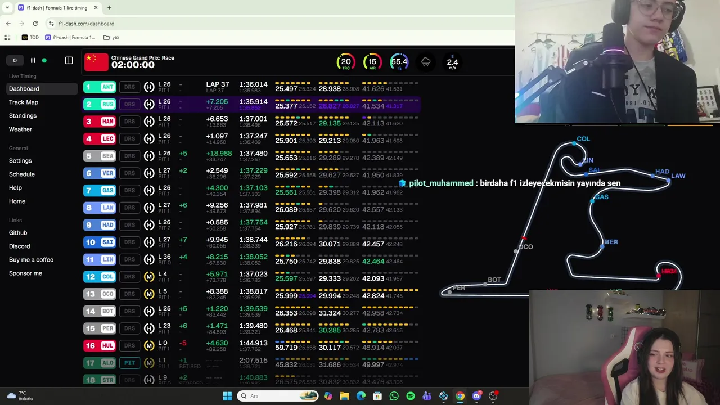This screenshot has width=720, height=405.
Task: Click the LEC driver badge
Action: click(x=100, y=138)
